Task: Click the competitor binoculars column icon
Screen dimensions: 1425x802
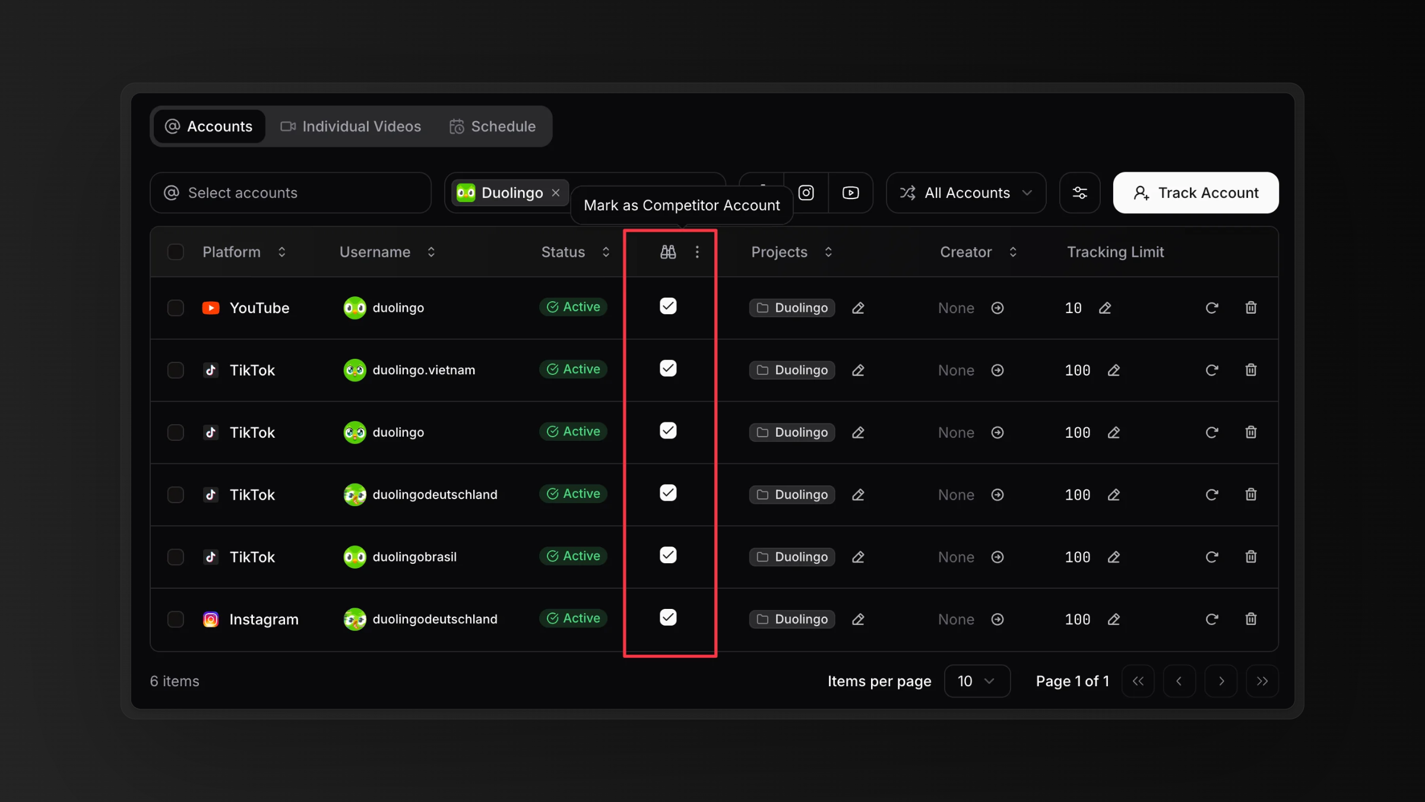Action: coord(668,252)
